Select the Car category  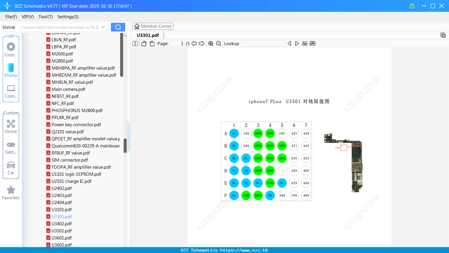click(11, 168)
